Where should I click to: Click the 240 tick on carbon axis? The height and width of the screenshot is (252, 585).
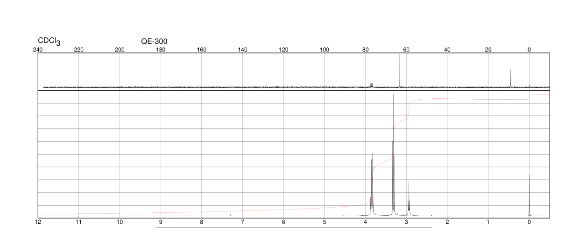[38, 49]
